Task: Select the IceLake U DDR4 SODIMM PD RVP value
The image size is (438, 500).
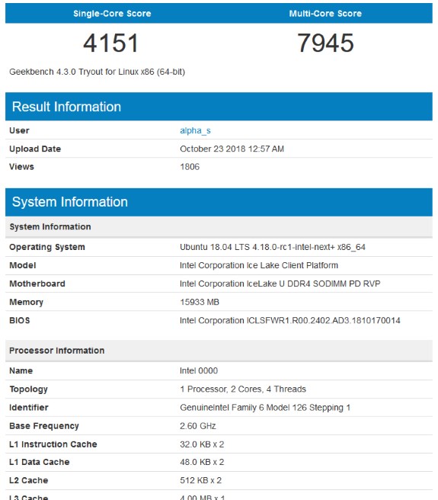Action: coord(280,284)
